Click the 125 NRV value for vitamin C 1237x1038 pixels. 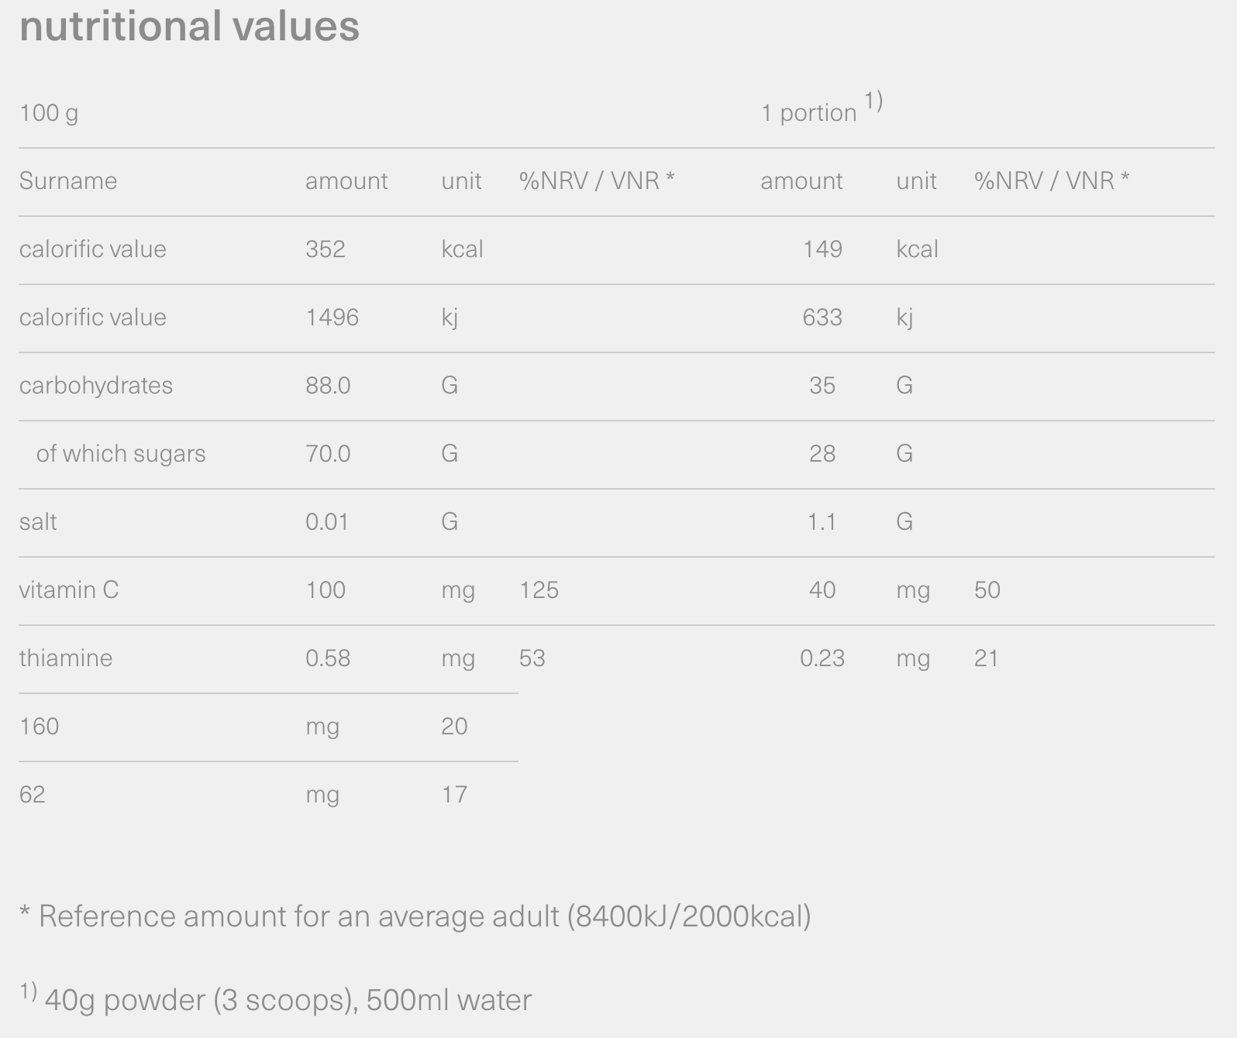point(539,590)
